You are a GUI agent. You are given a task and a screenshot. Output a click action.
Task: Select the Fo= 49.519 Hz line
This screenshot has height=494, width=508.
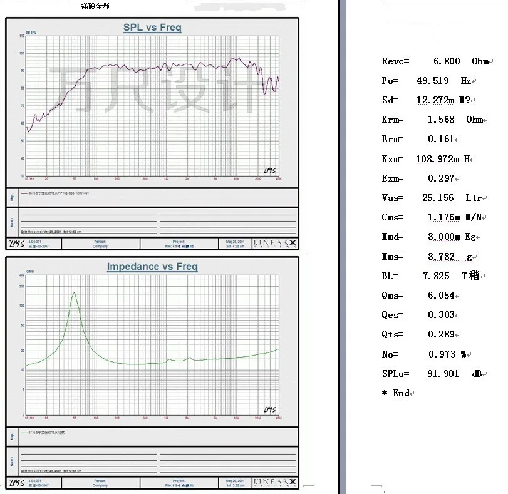coord(428,81)
